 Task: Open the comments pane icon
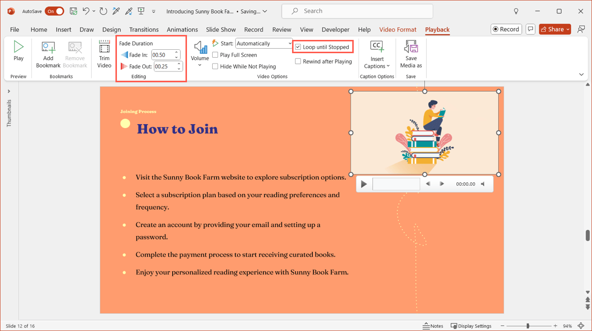pyautogui.click(x=530, y=29)
